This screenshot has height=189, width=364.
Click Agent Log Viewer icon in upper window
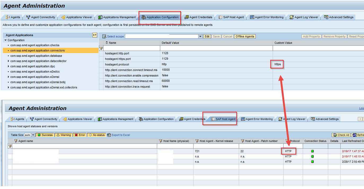[x=292, y=17]
